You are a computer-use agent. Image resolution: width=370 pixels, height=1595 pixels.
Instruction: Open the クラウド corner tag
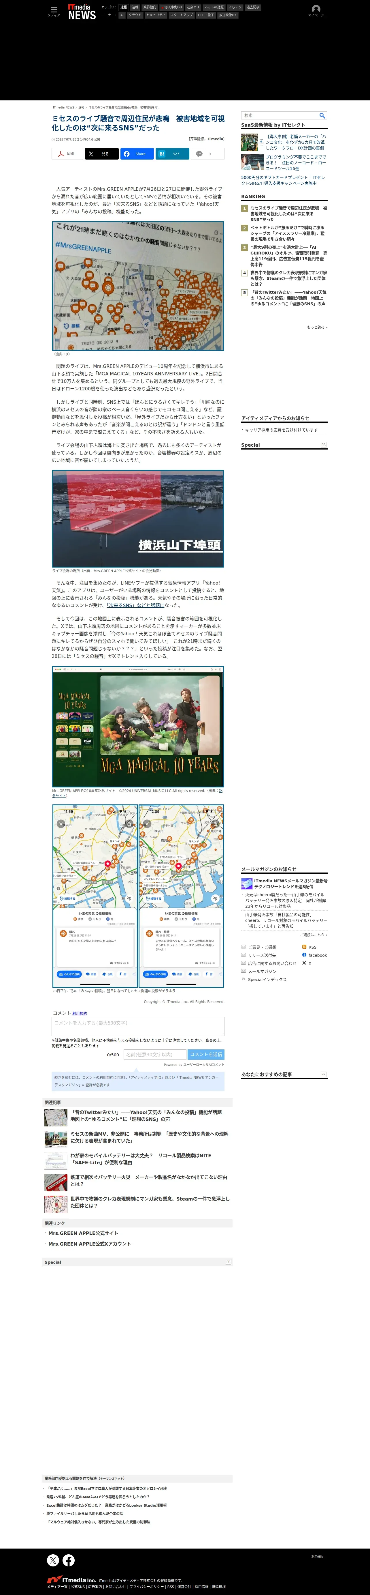pyautogui.click(x=135, y=15)
